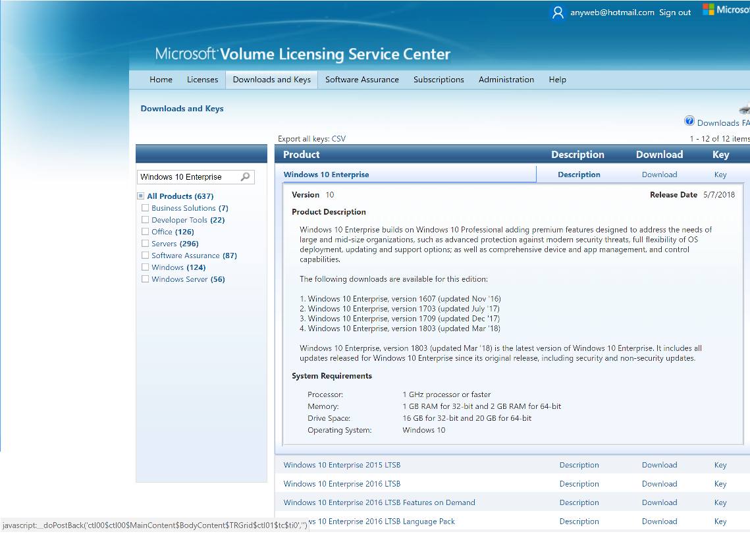This screenshot has width=750, height=536.
Task: Expand Download for Enterprise 2016 LTSB
Action: 660,484
